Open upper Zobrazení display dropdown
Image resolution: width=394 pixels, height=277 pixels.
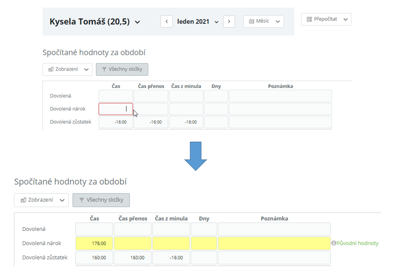point(67,70)
